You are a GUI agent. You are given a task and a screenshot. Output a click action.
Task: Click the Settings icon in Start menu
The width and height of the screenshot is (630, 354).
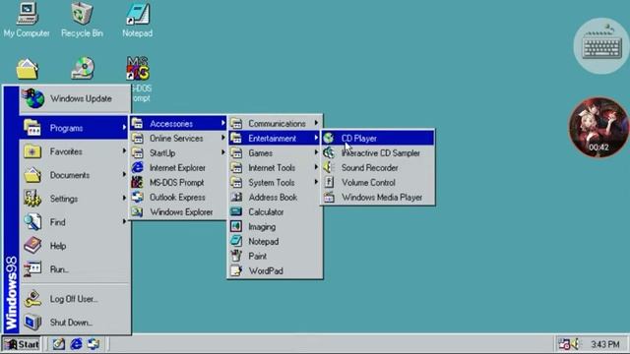[32, 199]
